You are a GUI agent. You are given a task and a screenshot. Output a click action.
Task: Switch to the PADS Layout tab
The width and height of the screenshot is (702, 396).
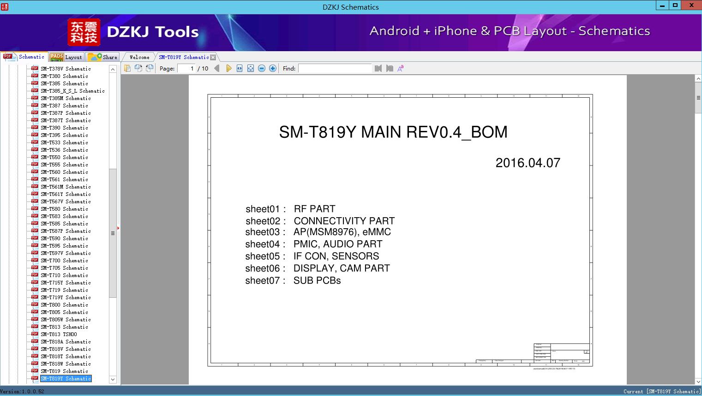(x=66, y=57)
